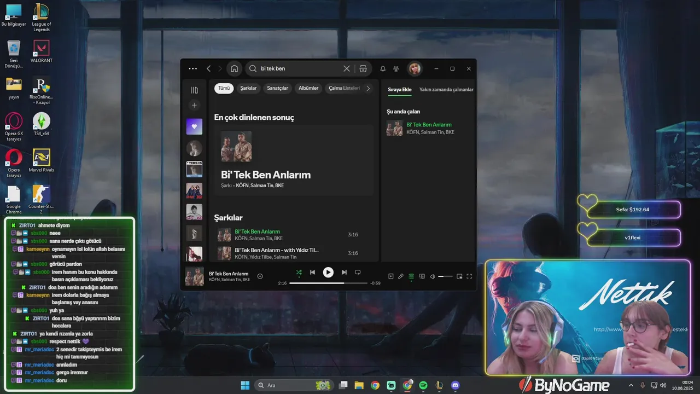The width and height of the screenshot is (700, 394).
Task: Skip to previous track
Action: (x=312, y=272)
